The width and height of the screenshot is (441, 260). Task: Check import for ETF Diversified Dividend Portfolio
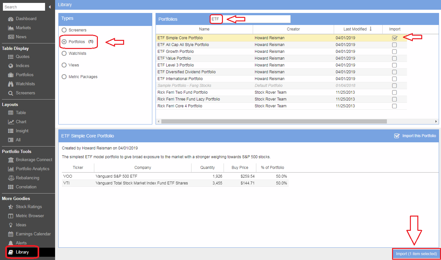click(394, 72)
